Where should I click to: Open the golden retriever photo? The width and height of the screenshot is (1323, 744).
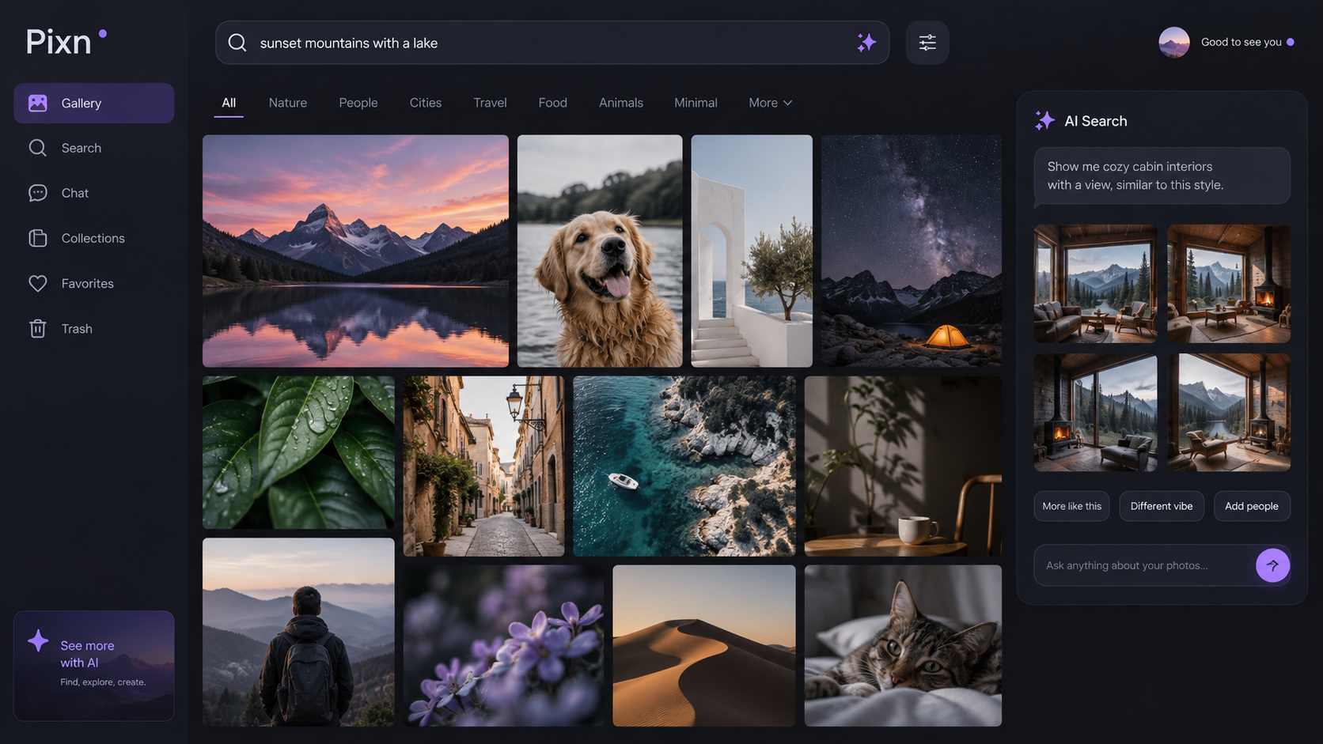600,251
